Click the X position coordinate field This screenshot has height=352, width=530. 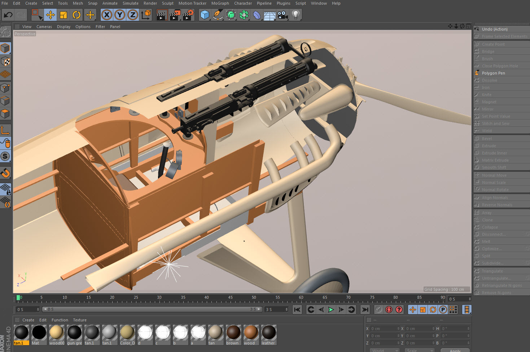pyautogui.click(x=385, y=329)
